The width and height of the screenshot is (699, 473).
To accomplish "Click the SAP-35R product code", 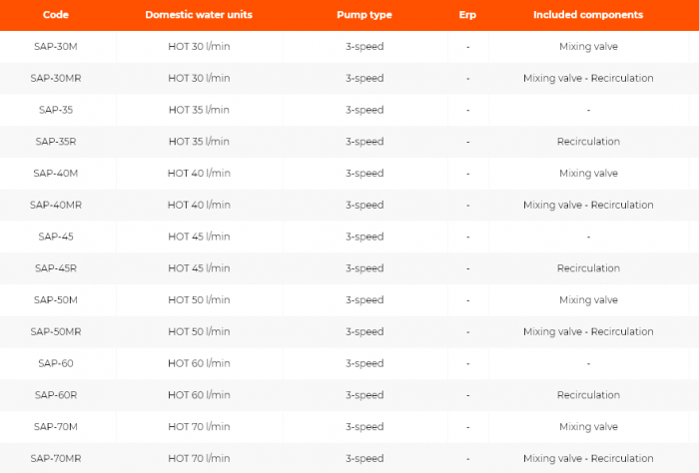I will pyautogui.click(x=56, y=142).
